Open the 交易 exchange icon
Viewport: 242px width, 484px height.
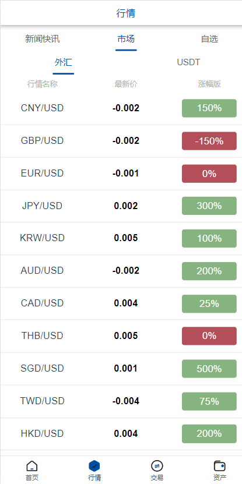point(157,465)
